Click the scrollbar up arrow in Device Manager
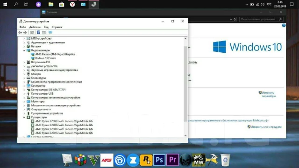This screenshot has width=299, height=168. [x=185, y=38]
